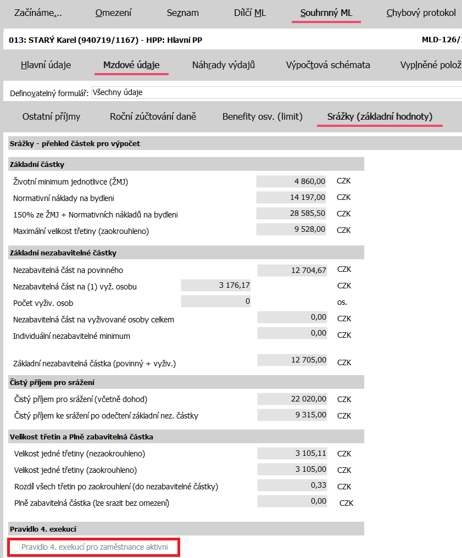Select the Mzdové údaje tab
462x558 pixels.
point(131,65)
